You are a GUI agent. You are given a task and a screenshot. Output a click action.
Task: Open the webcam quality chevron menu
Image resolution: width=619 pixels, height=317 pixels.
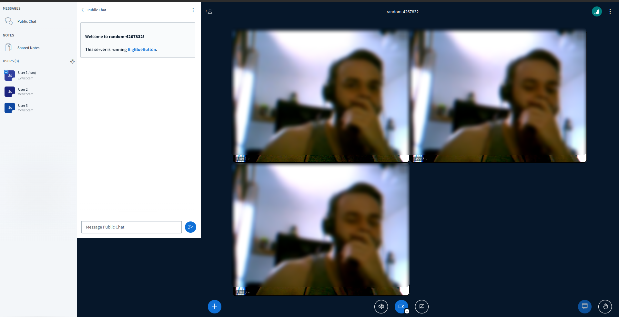pos(407,311)
